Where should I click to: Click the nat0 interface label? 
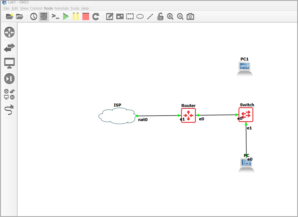143,120
